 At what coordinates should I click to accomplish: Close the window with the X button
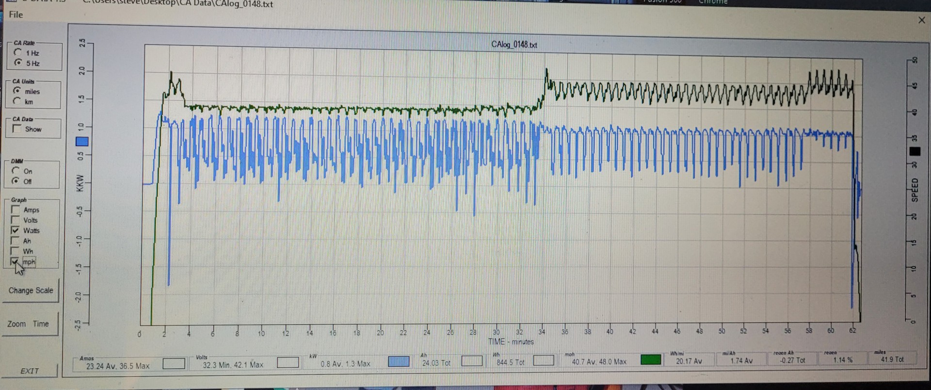921,20
